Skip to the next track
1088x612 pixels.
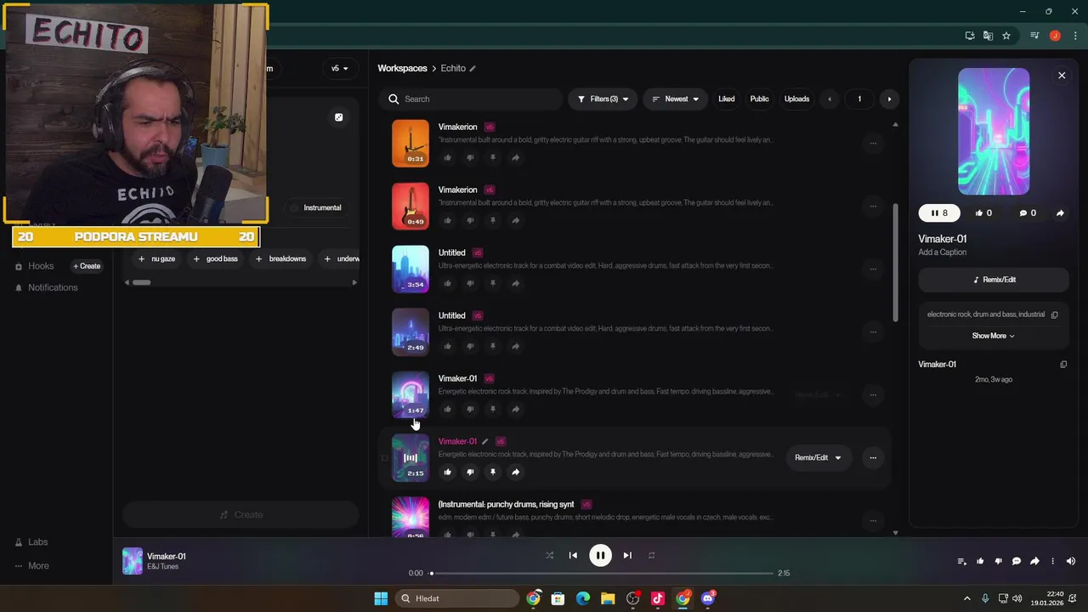(627, 555)
